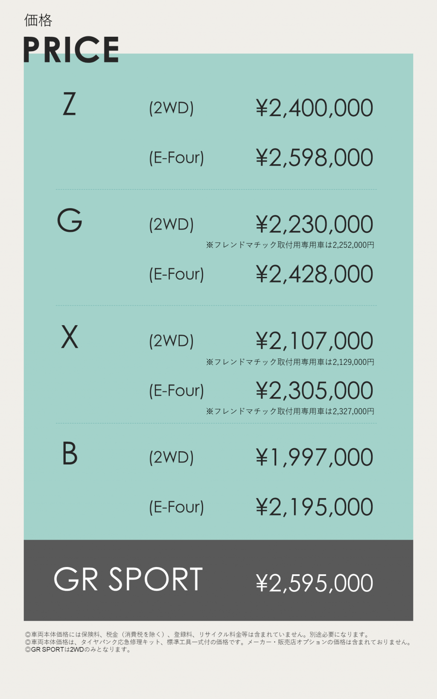Image resolution: width=437 pixels, height=699 pixels.
Task: Select the G 2WD price ¥2,230,000
Action: coord(315,225)
